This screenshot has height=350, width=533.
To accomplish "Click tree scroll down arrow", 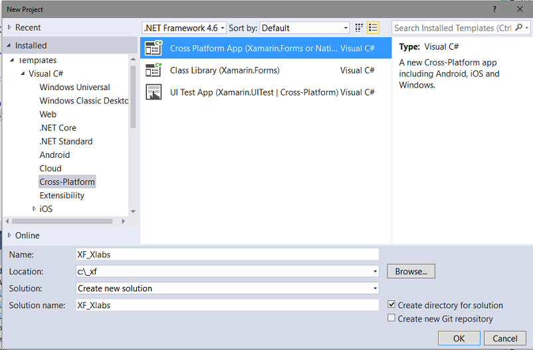I will [x=133, y=211].
